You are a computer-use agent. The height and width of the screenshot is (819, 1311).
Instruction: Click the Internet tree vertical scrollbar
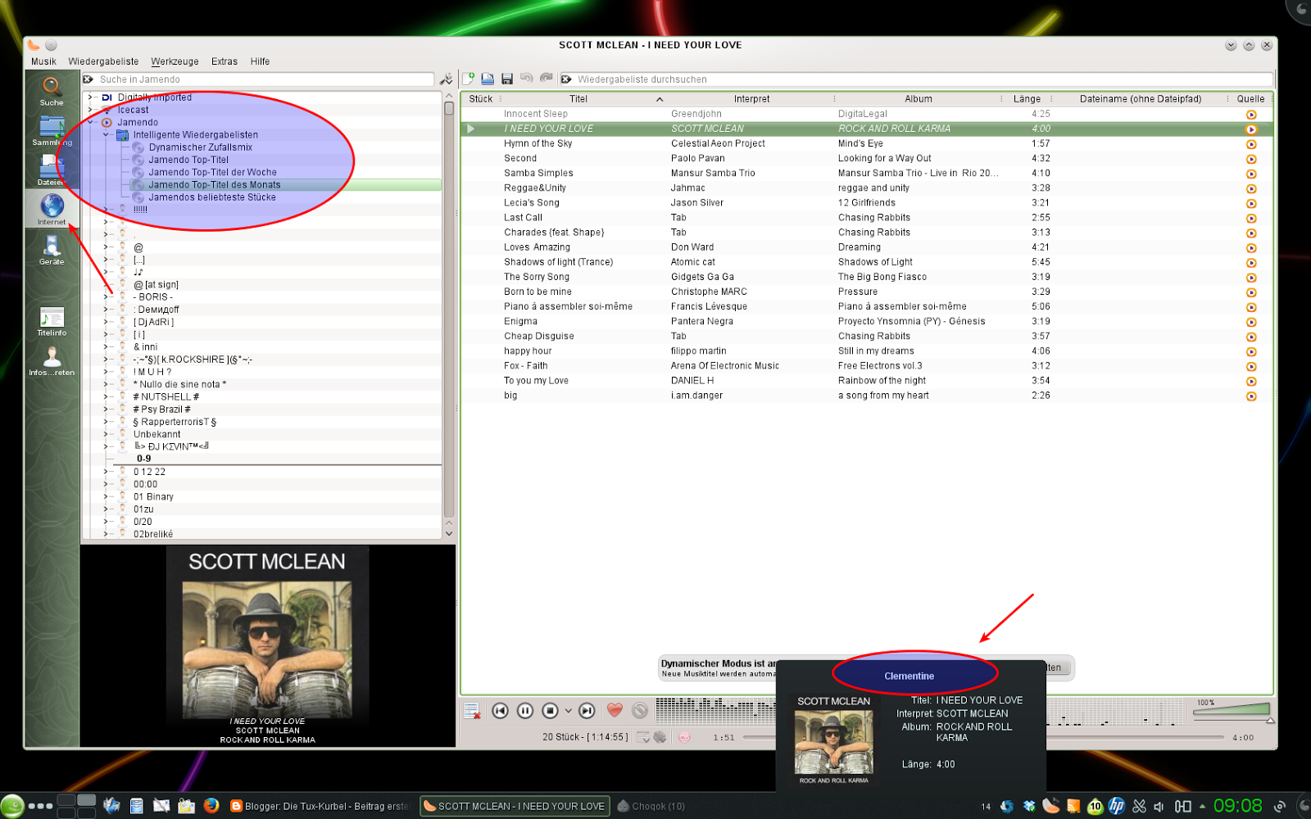[448, 314]
